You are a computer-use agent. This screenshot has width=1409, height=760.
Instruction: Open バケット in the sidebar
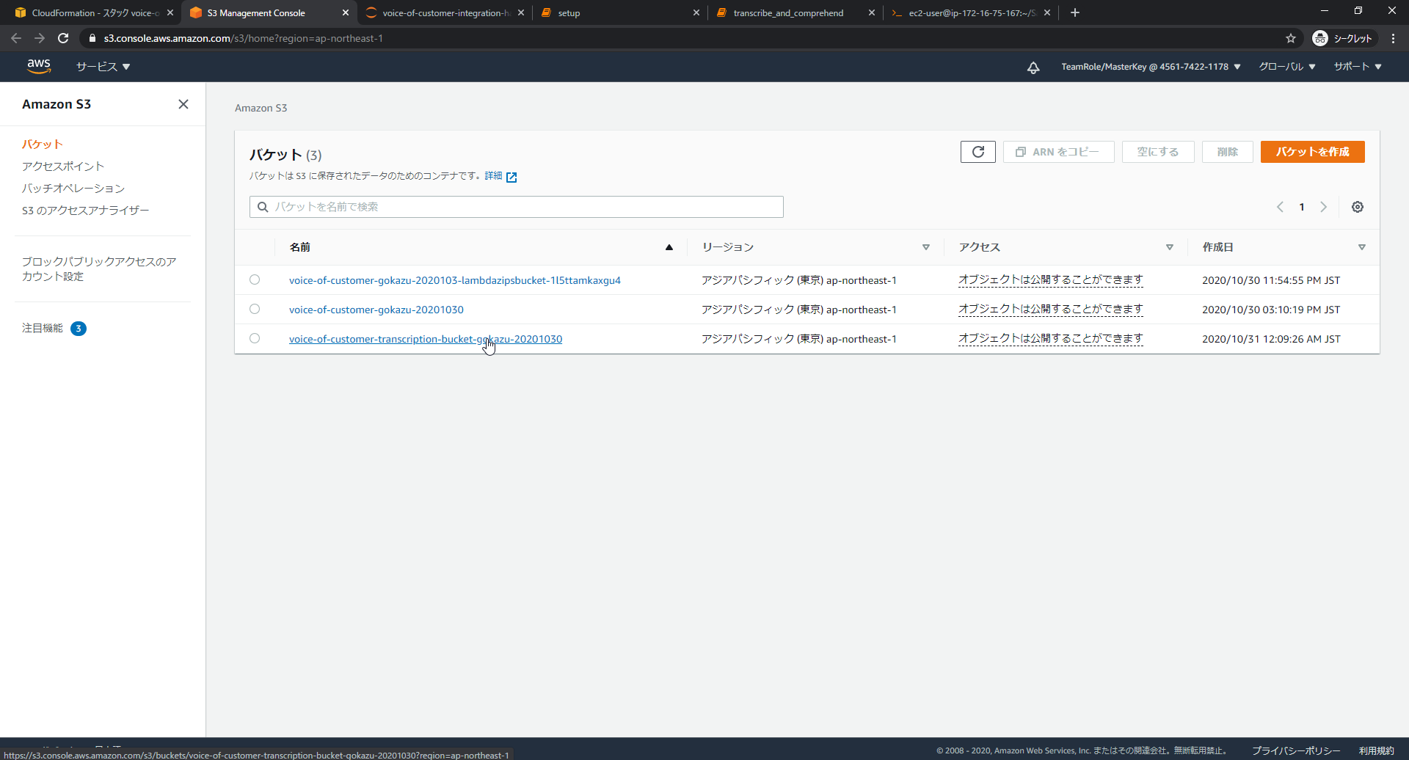pos(42,145)
